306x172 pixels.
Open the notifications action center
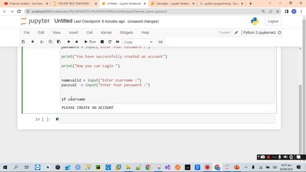298,167
